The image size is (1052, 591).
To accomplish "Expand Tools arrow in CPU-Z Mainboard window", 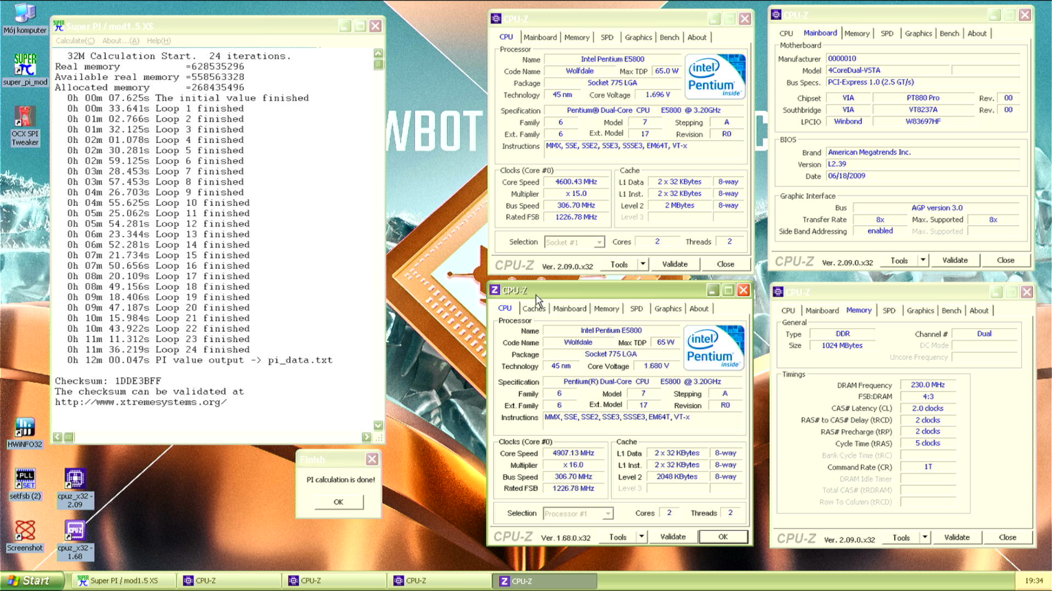I will [923, 260].
